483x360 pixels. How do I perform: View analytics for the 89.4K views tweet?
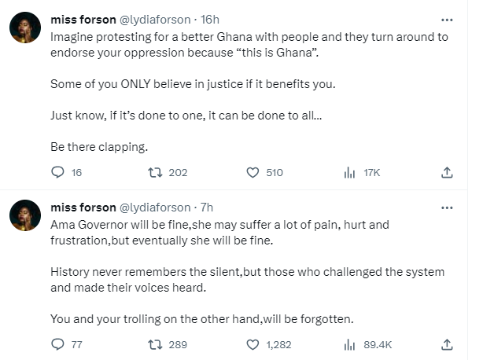click(350, 343)
